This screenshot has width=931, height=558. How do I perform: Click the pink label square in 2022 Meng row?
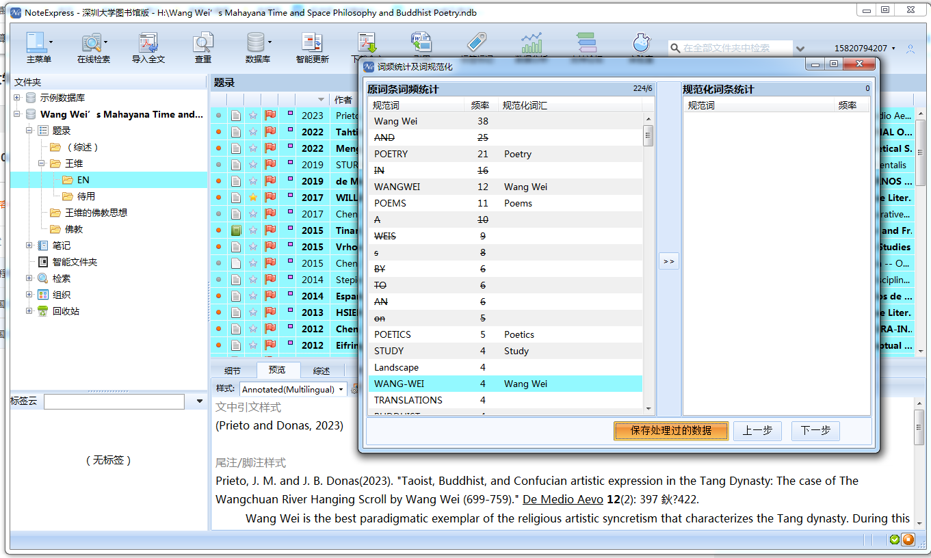coord(289,146)
